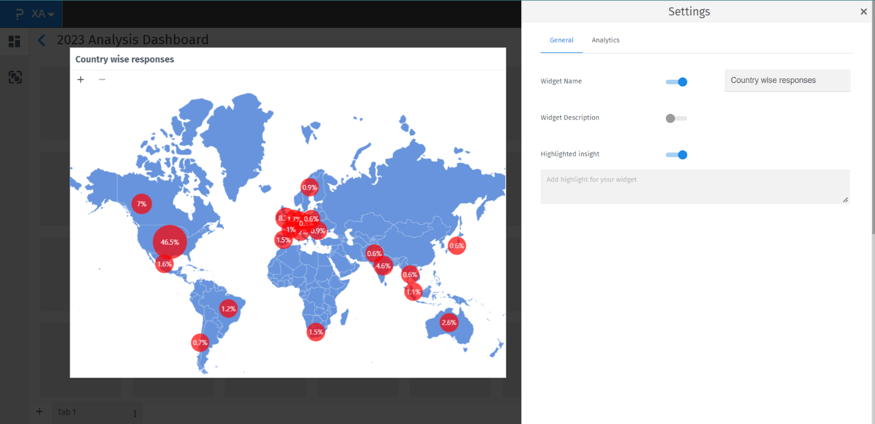This screenshot has width=875, height=424.
Task: Click the back arrow beside 2023 Analysis Dashboard
Action: (41, 40)
